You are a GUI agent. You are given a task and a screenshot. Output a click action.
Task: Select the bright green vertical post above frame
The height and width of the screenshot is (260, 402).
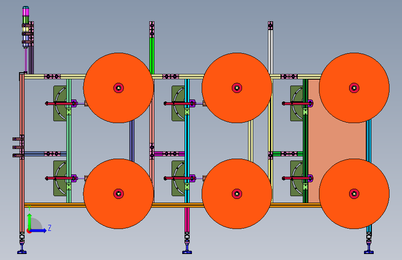click(152, 56)
